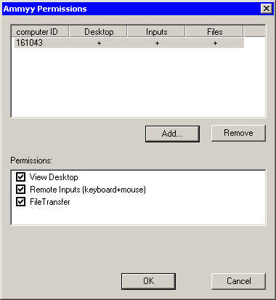The image size is (276, 300).
Task: Click the Add... button
Action: point(172,134)
